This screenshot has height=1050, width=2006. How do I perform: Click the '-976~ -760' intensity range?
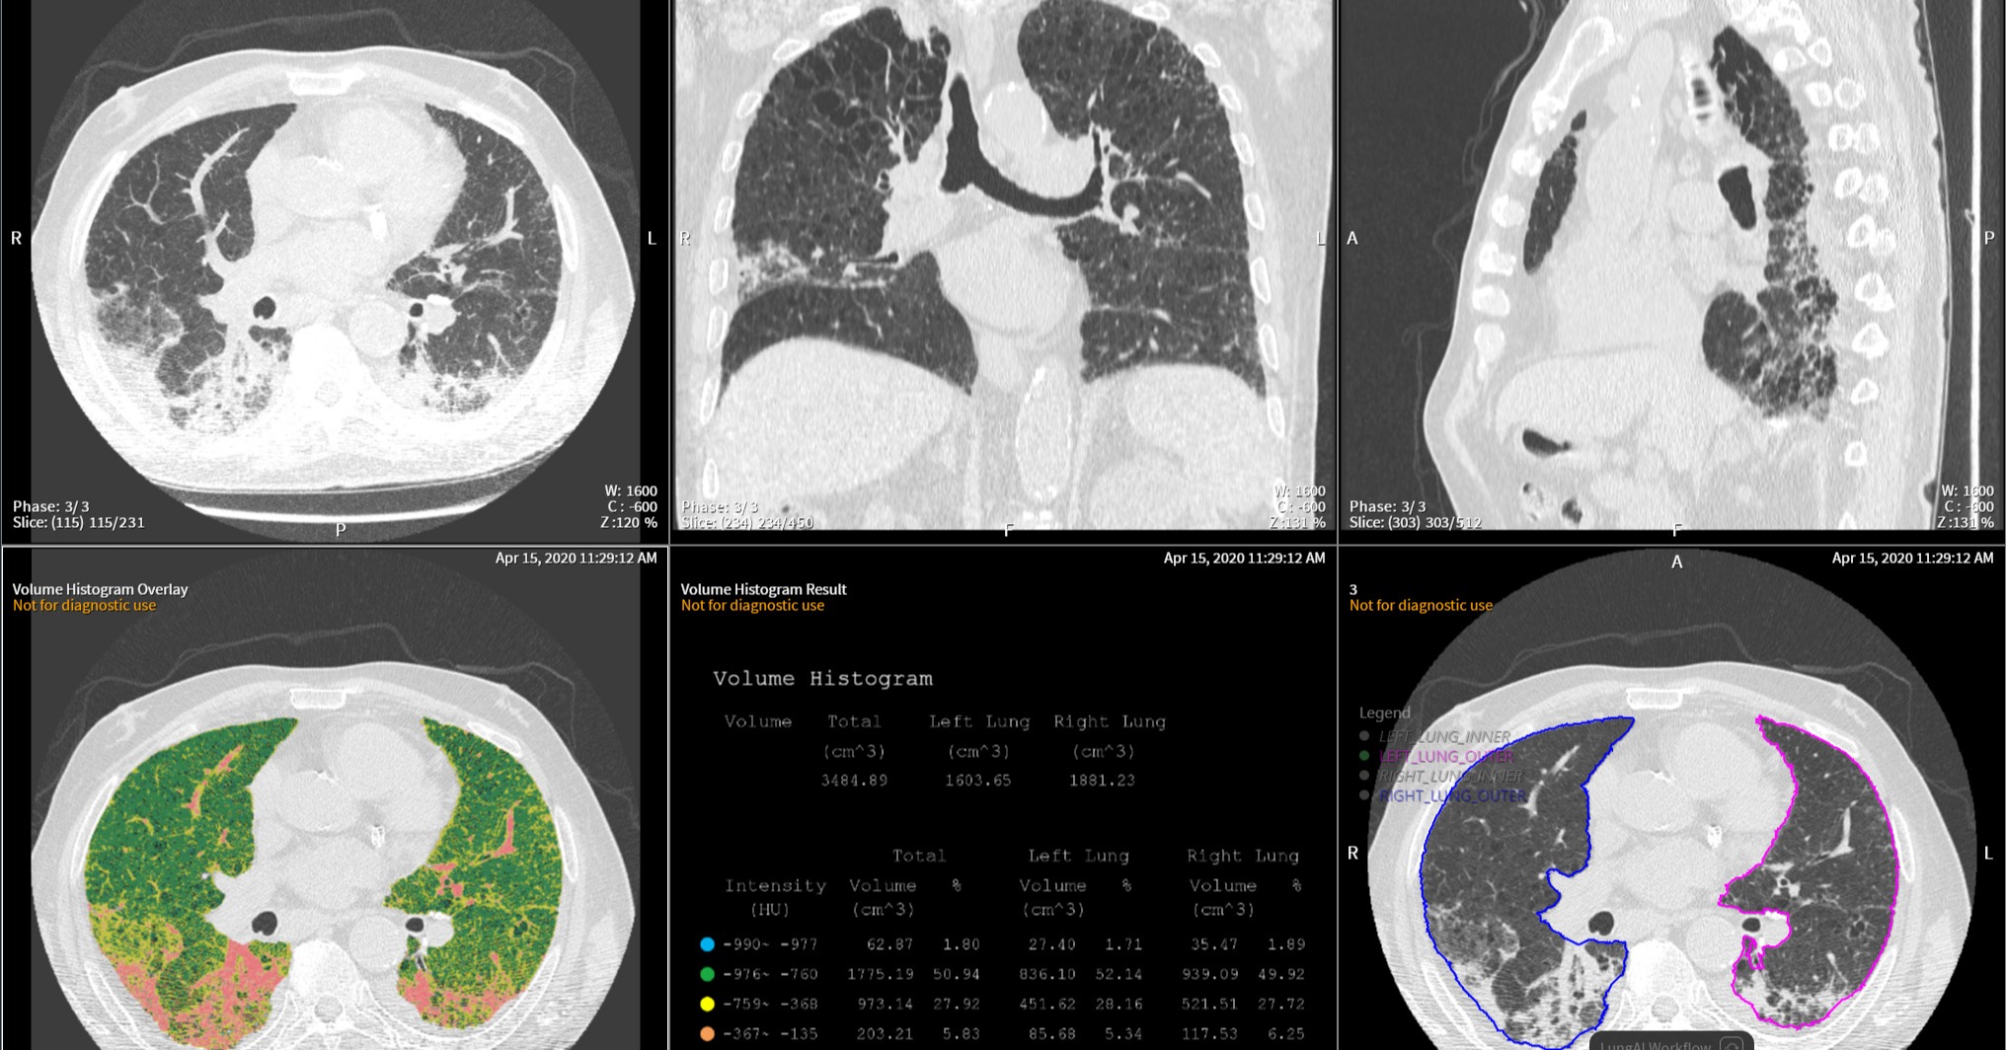click(771, 974)
